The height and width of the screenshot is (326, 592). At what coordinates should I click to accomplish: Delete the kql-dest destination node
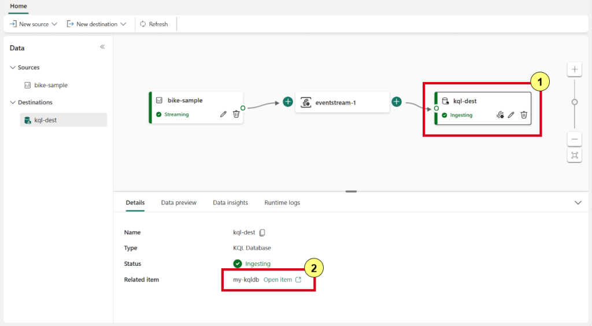524,114
